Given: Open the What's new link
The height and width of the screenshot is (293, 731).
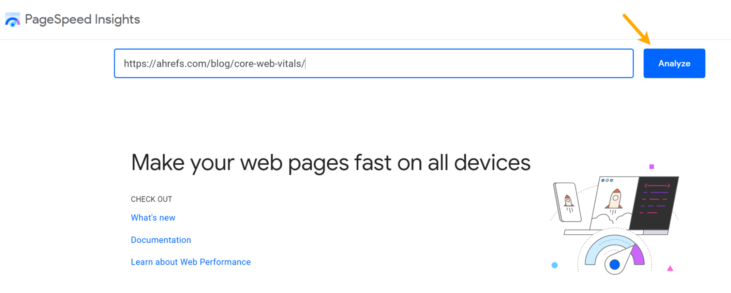Looking at the screenshot, I should tap(153, 217).
